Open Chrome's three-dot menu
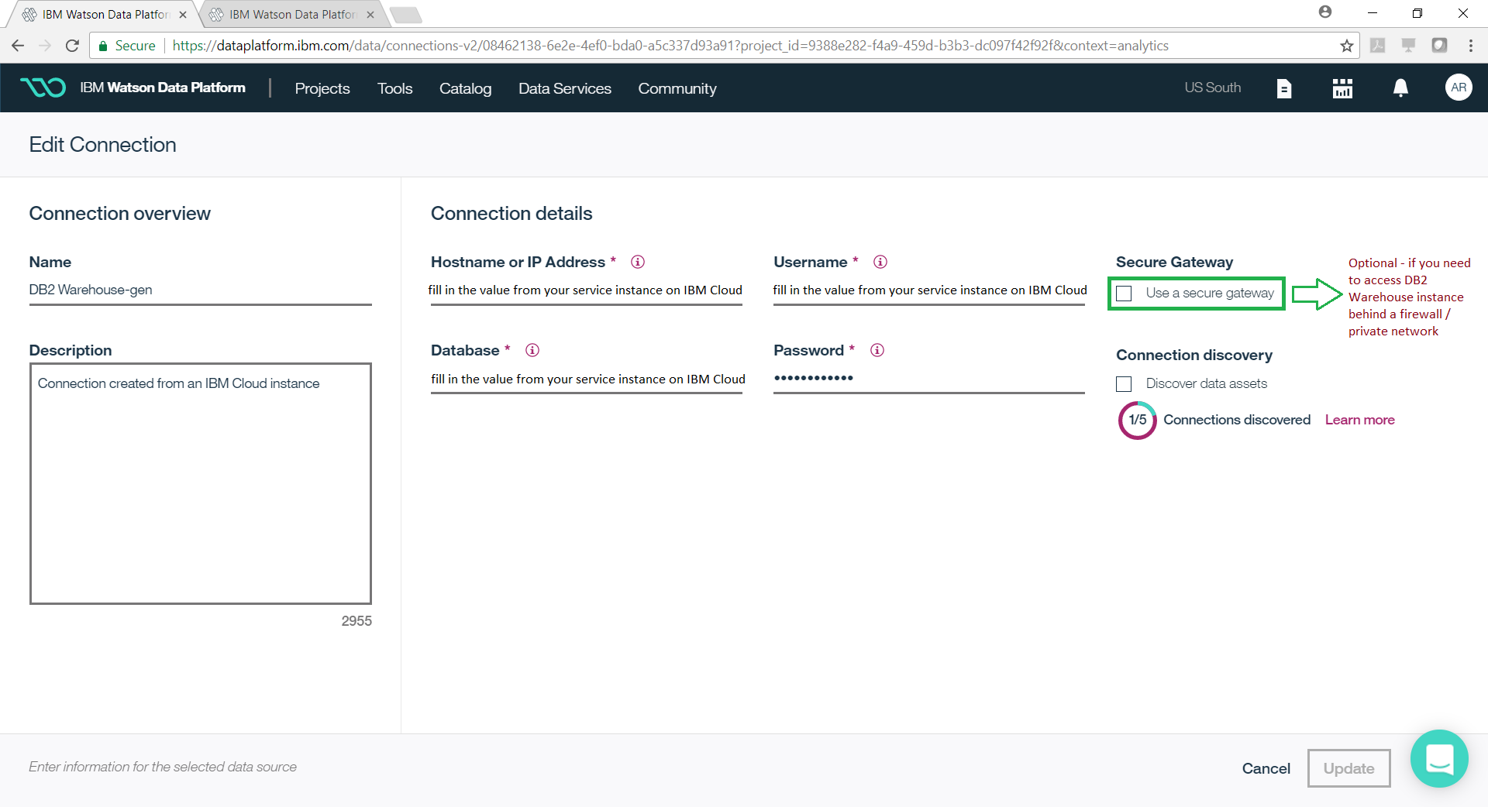This screenshot has height=807, width=1488. [1471, 46]
